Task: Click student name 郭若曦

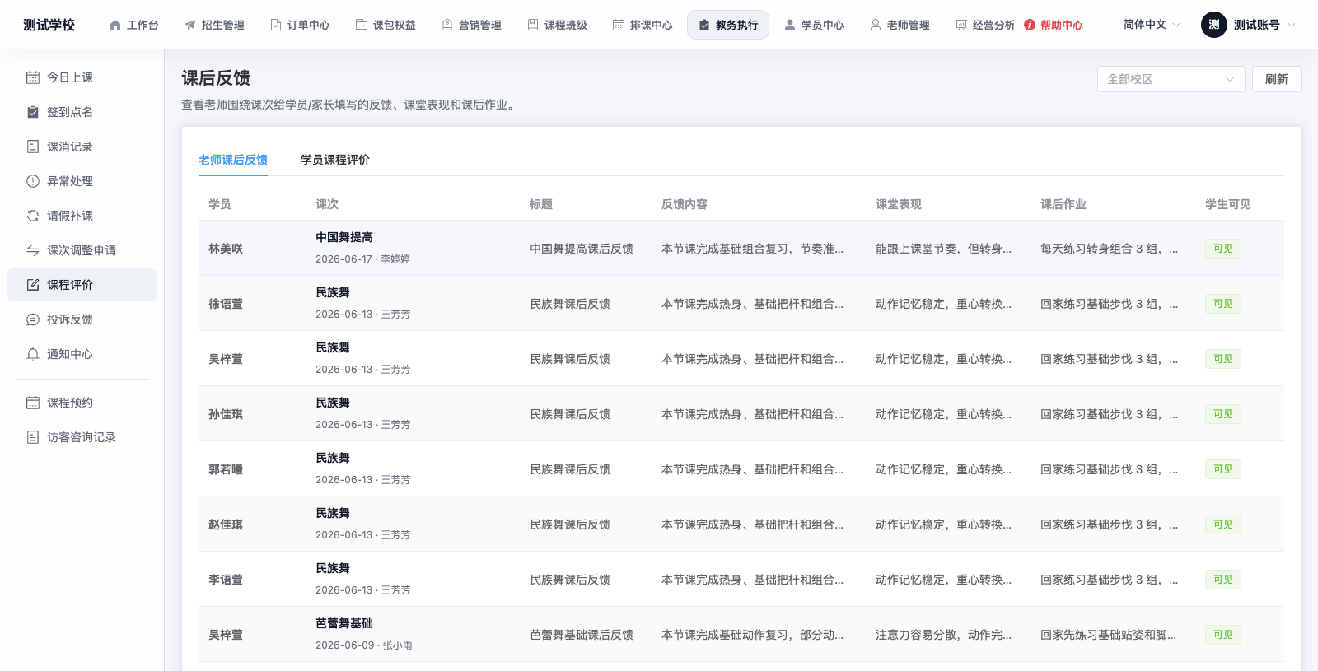Action: [x=226, y=469]
